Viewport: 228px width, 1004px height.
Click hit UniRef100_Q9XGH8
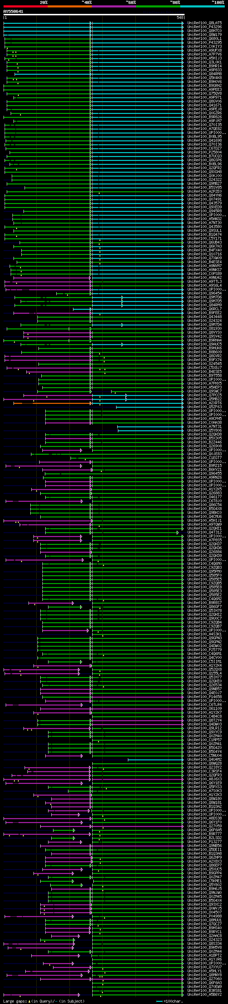pyautogui.click(x=204, y=172)
